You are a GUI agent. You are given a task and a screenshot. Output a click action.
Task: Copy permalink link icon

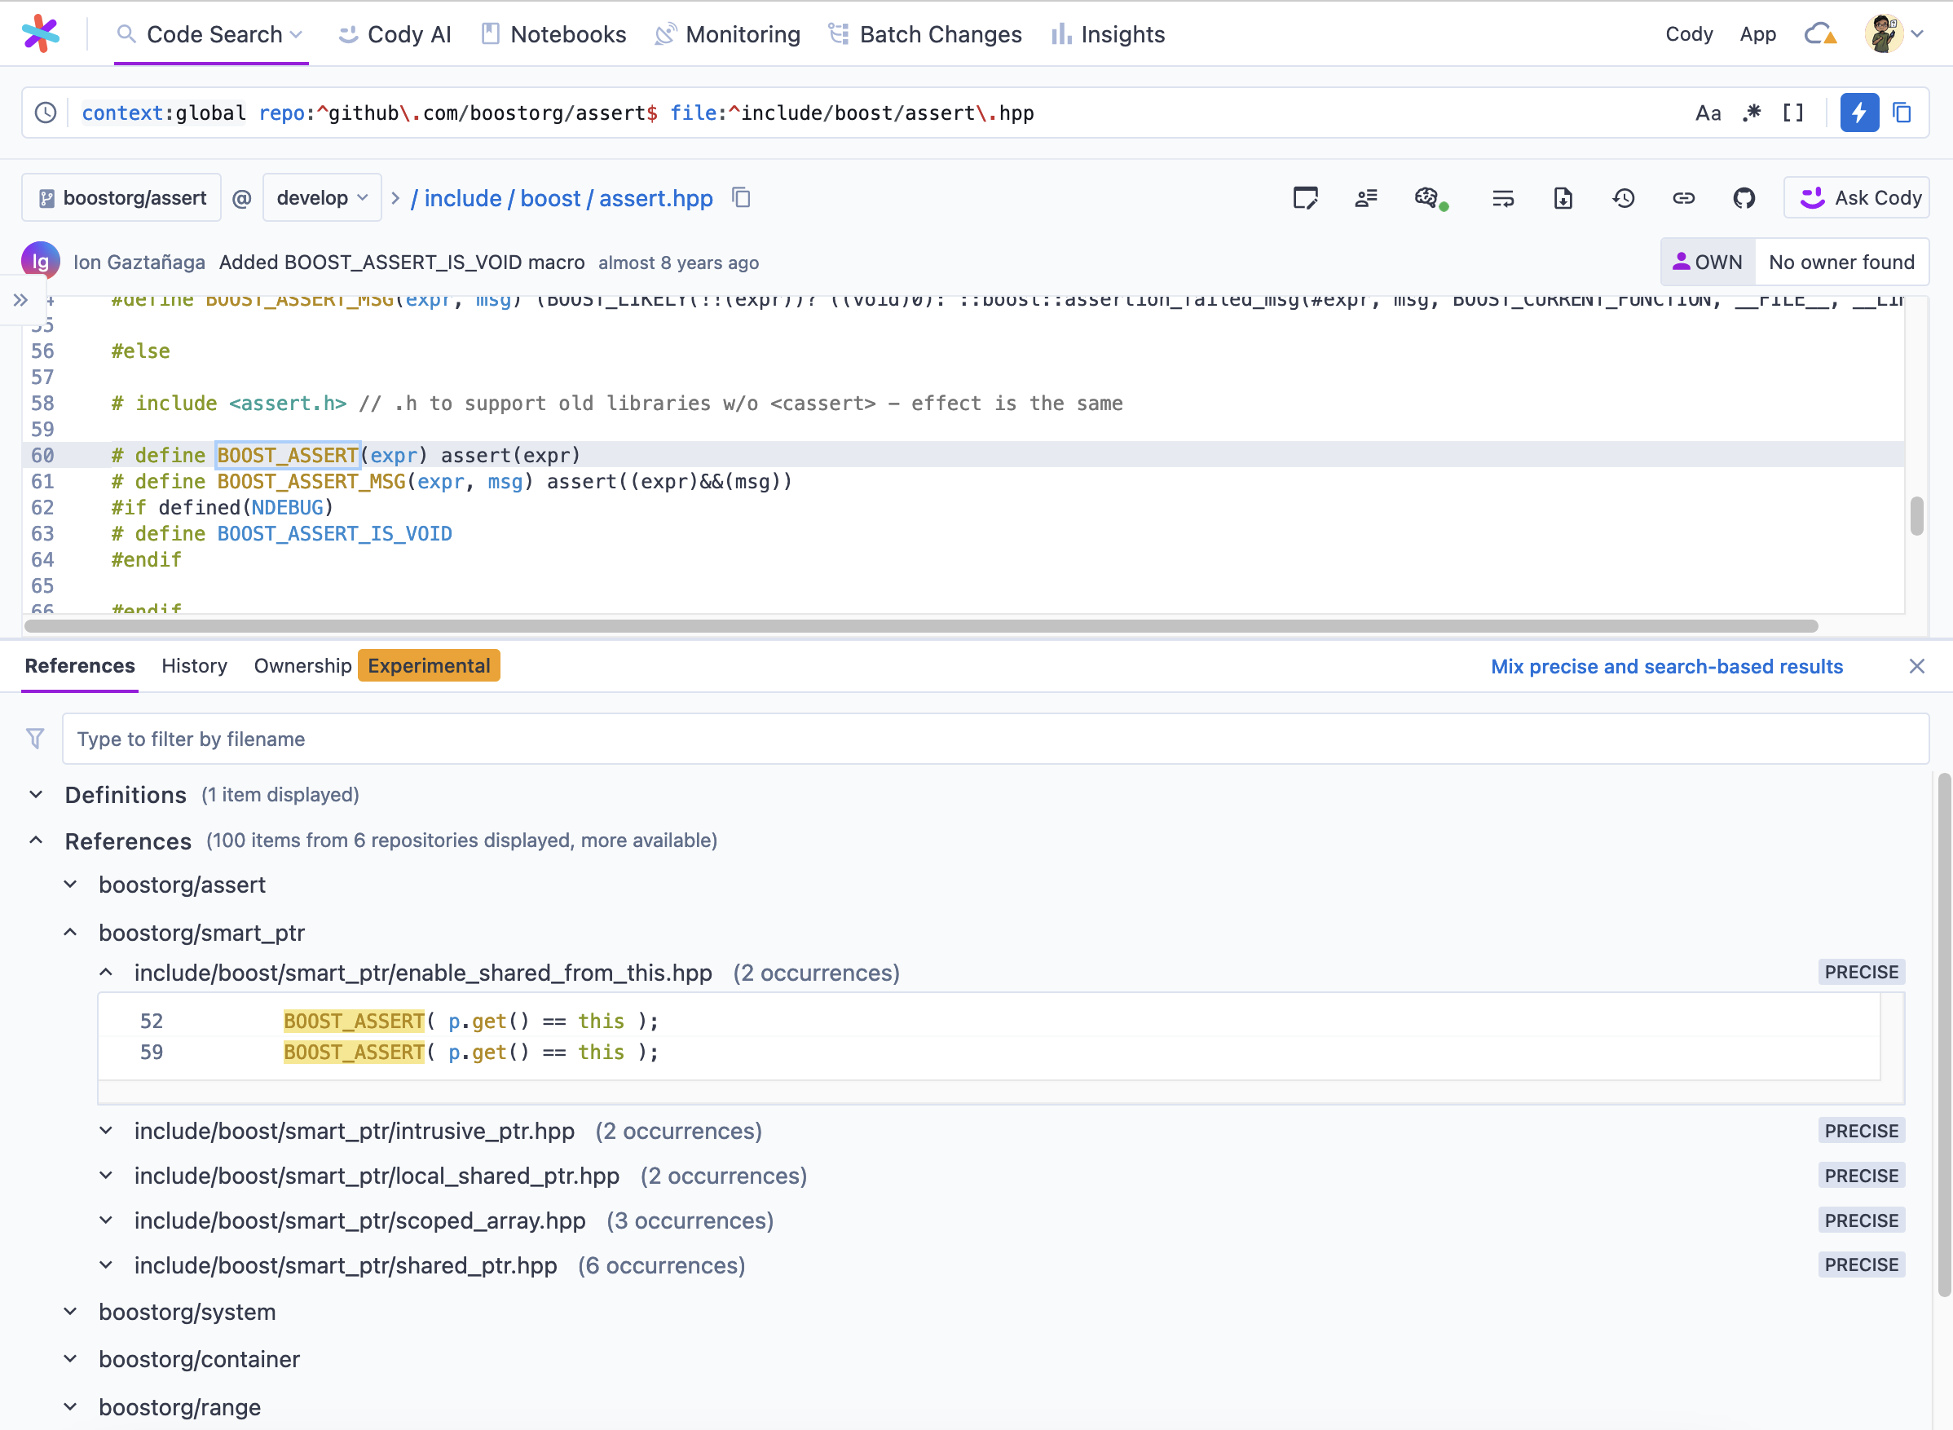(x=1683, y=198)
